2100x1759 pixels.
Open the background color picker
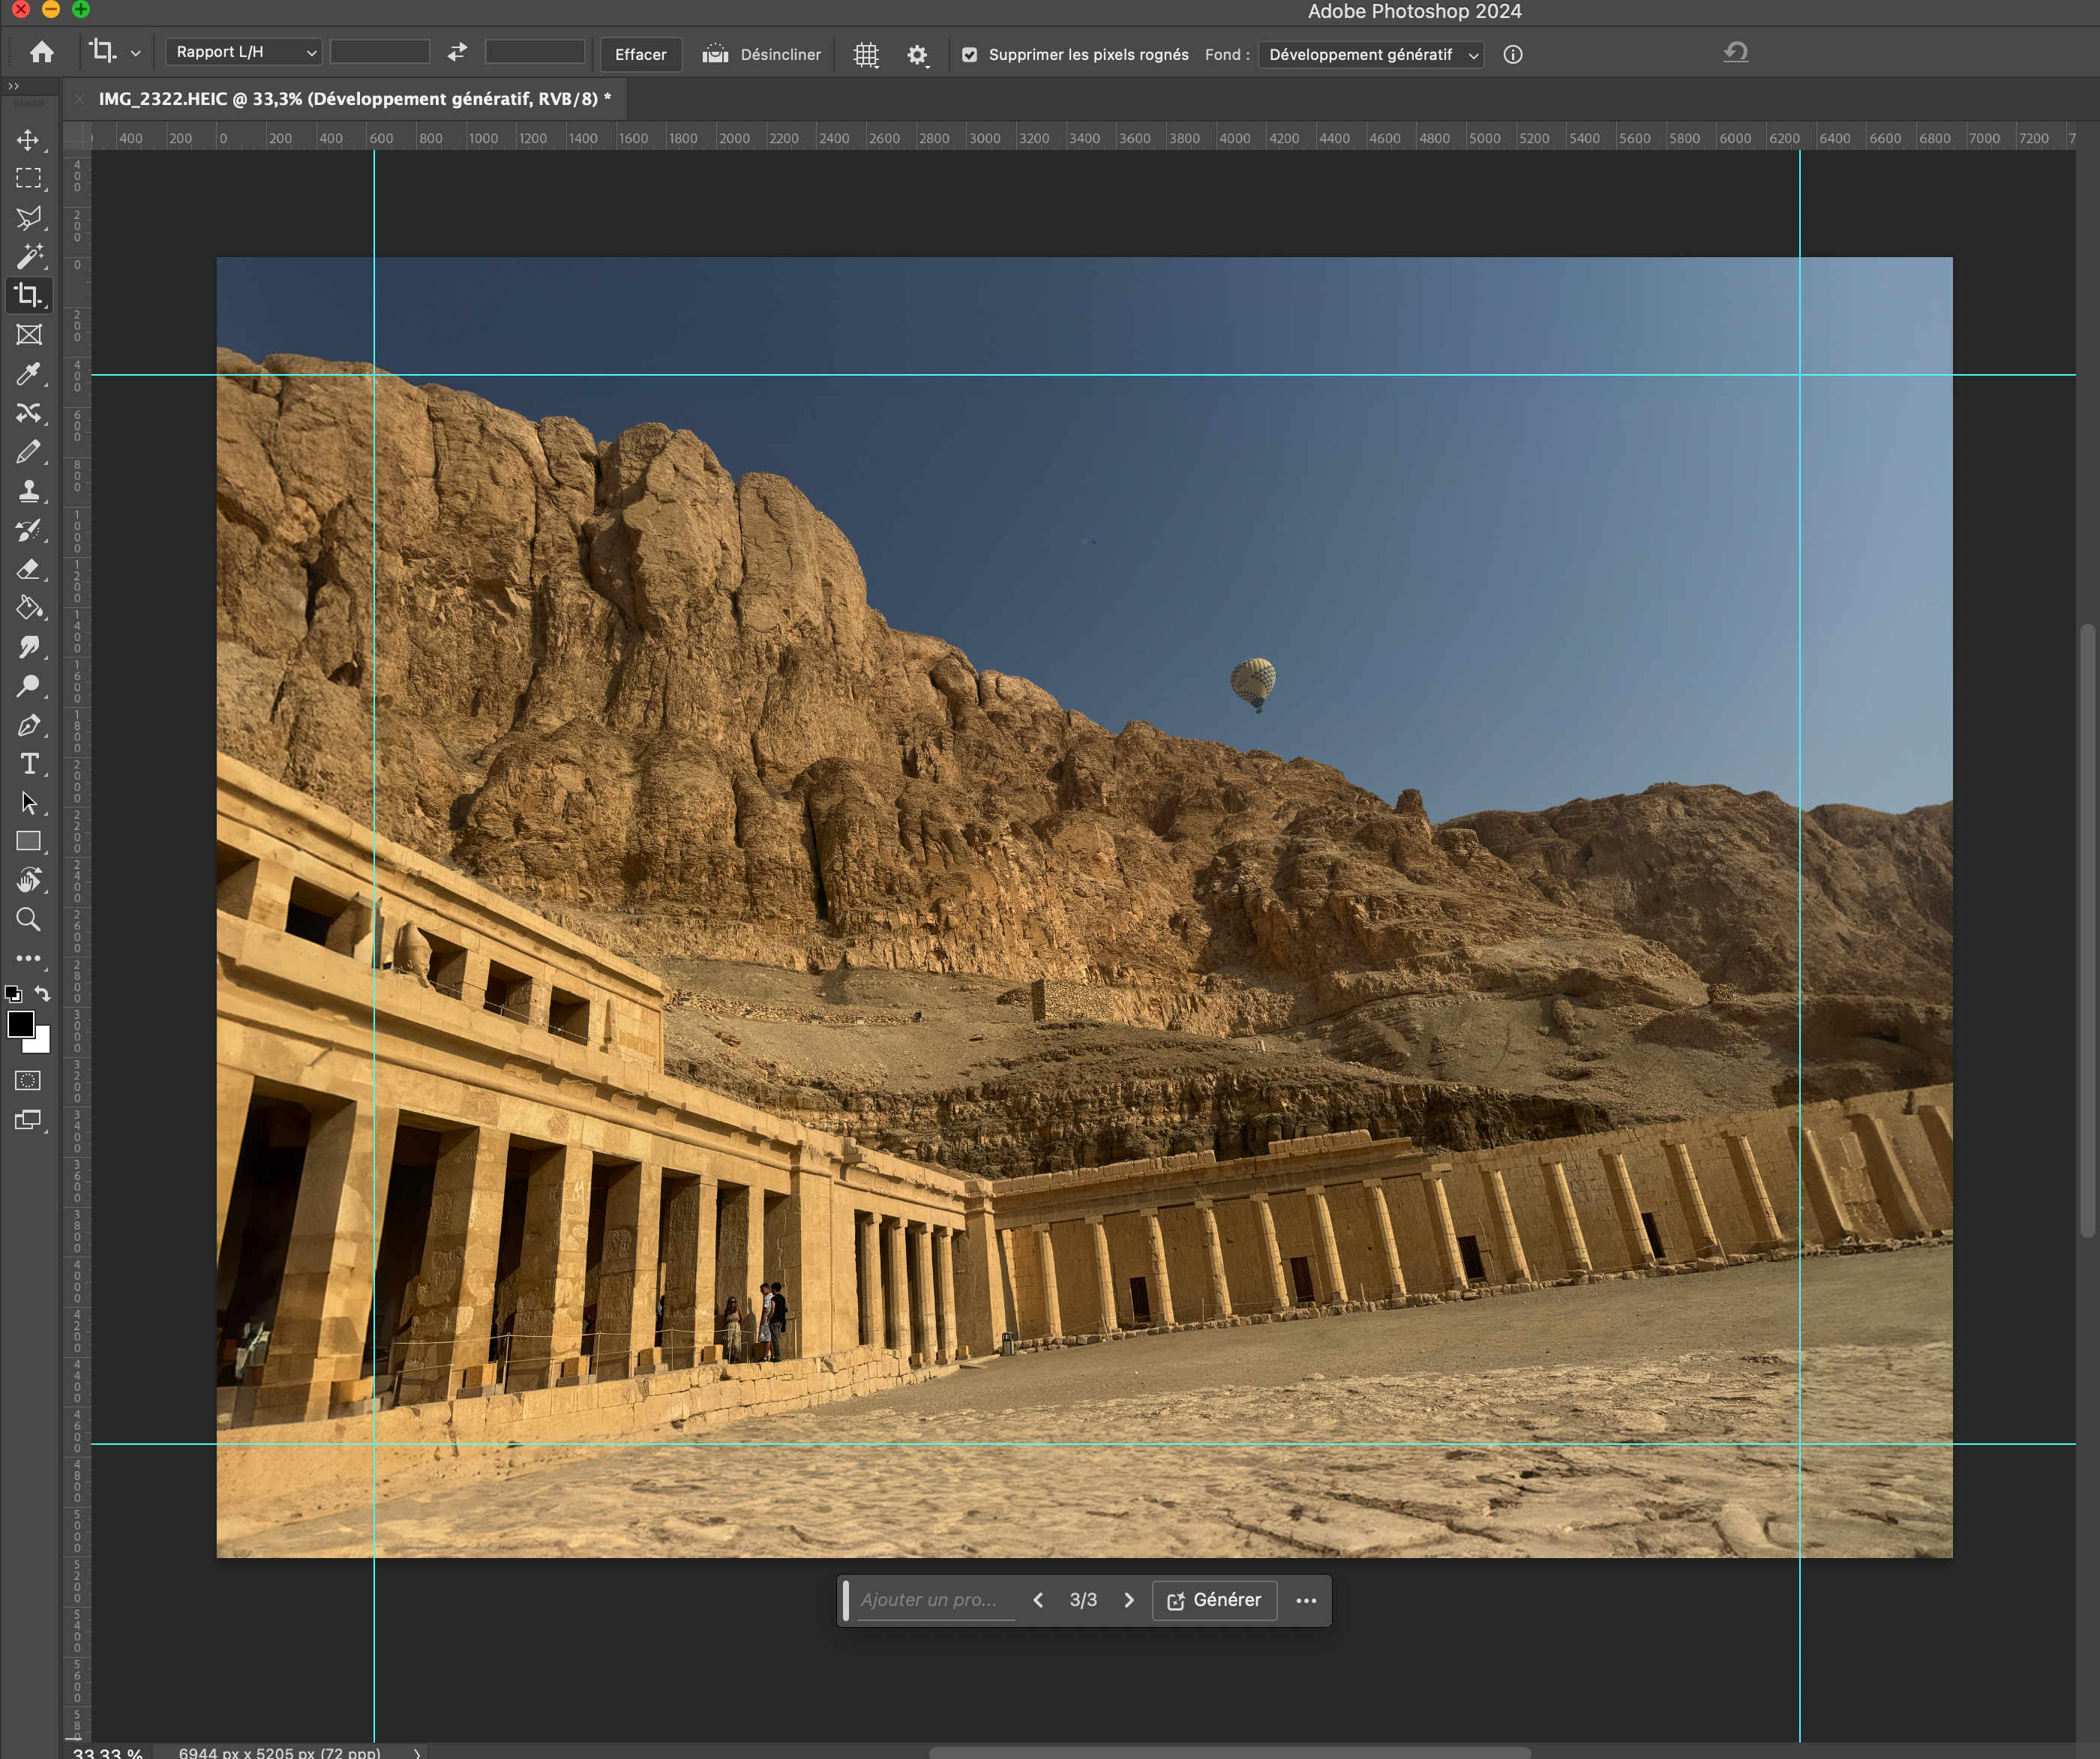(42, 1044)
